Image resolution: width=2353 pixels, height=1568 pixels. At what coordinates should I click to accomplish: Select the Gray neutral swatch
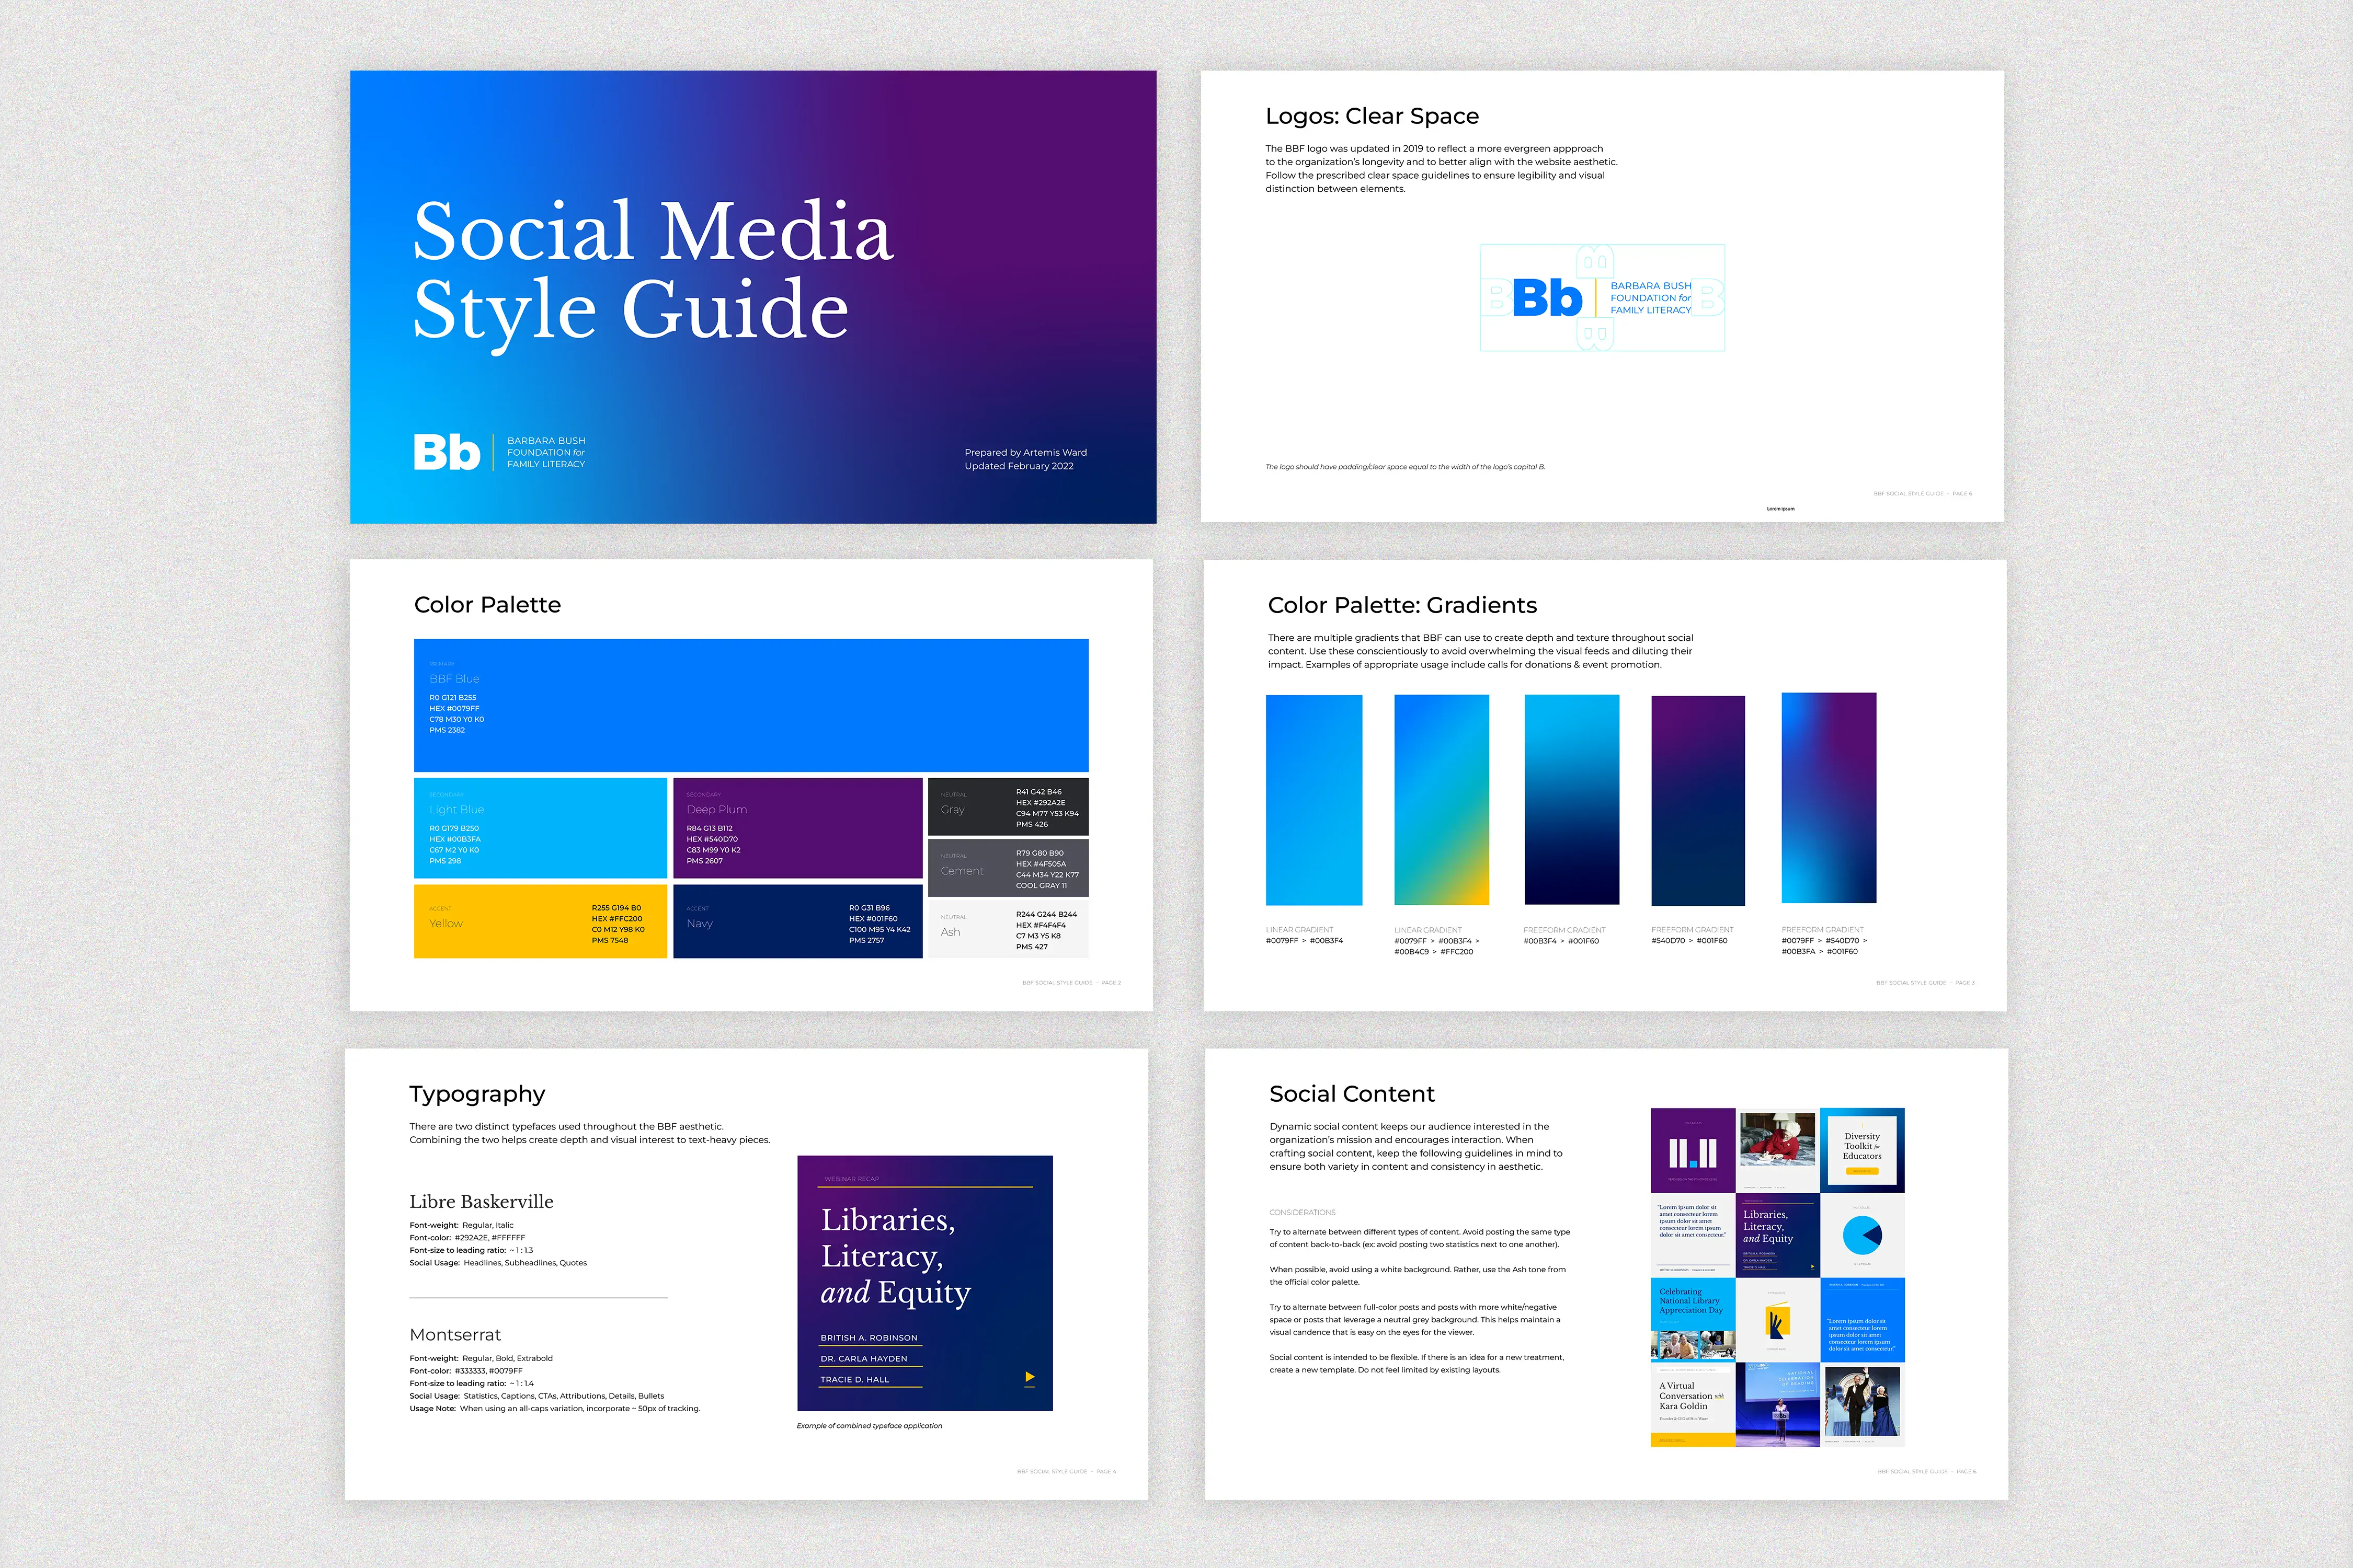[x=1009, y=807]
